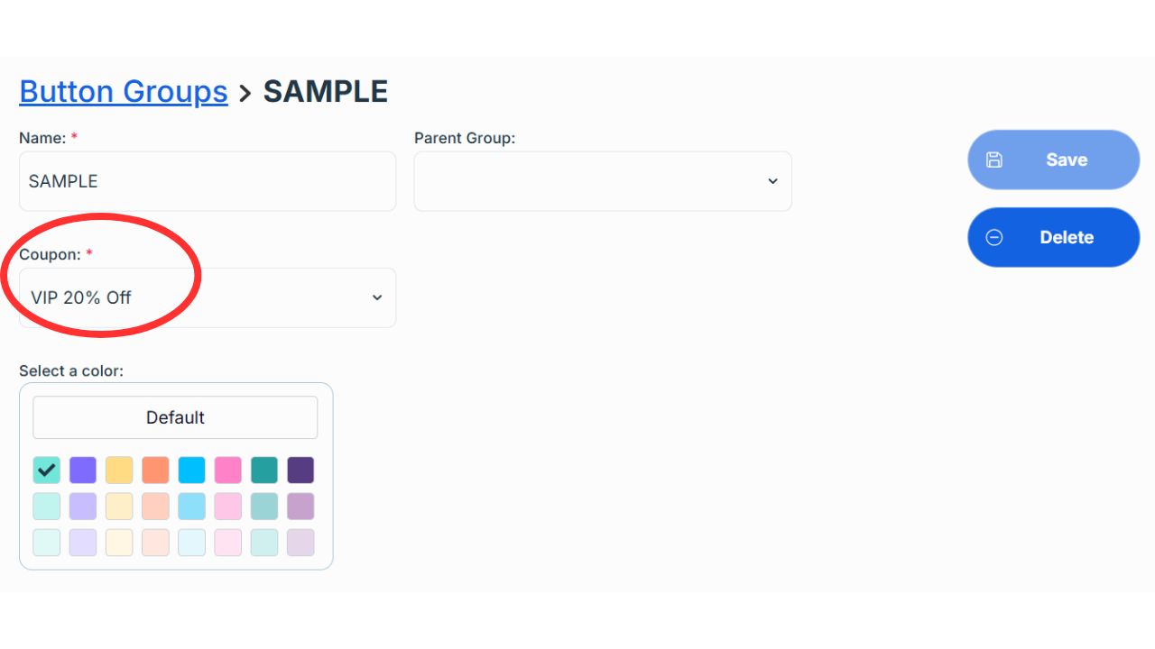The height and width of the screenshot is (649, 1155).
Task: Open the Button Groups breadcrumb link
Action: tap(123, 91)
